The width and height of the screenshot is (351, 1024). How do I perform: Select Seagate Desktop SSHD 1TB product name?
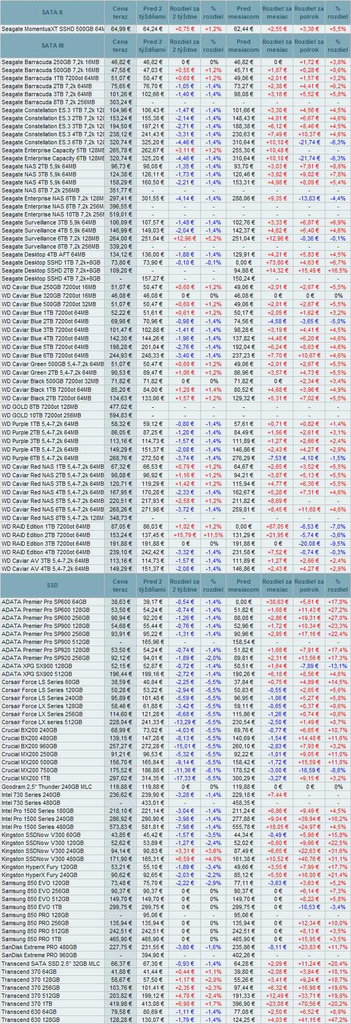[x=51, y=262]
